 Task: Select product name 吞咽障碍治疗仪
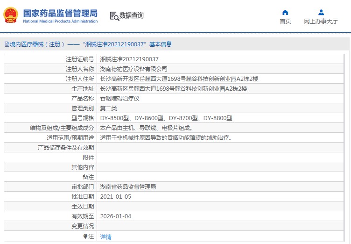coord(120,99)
